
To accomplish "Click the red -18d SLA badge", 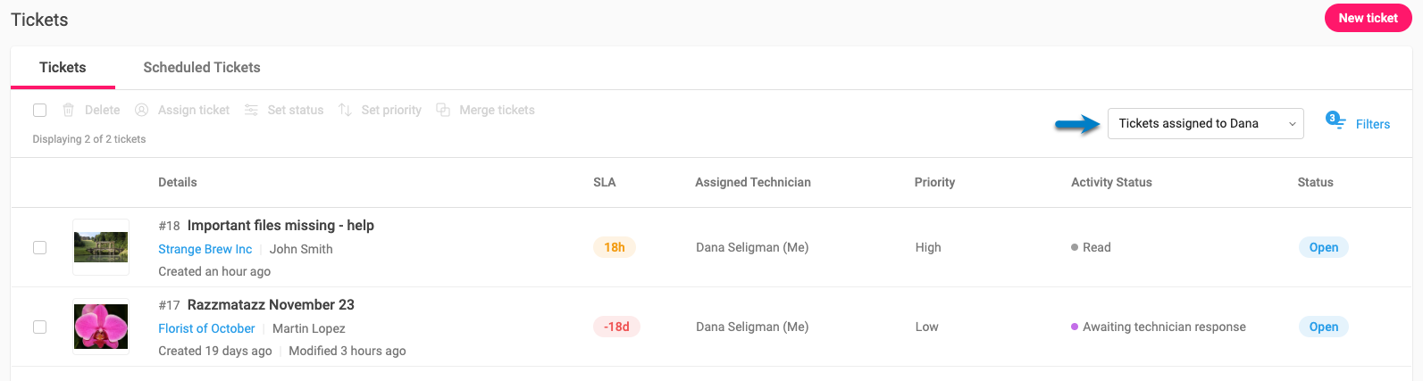I will pyautogui.click(x=616, y=327).
